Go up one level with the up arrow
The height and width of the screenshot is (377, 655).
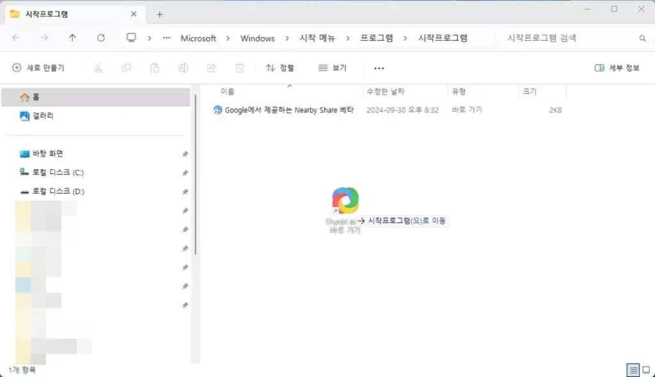[x=72, y=38]
